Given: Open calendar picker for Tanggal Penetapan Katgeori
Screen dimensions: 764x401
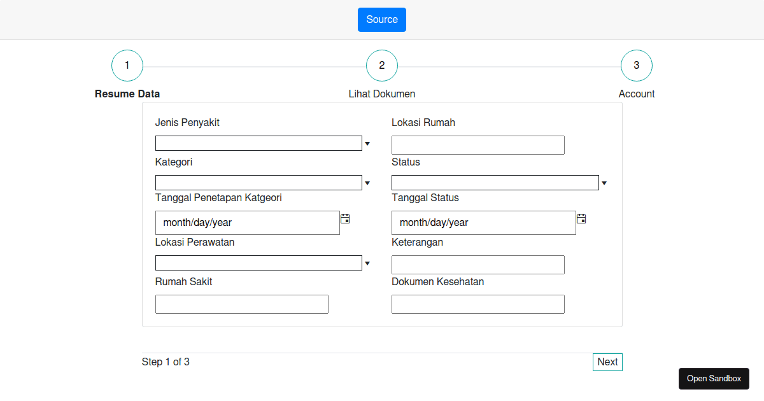Looking at the screenshot, I should pos(345,219).
